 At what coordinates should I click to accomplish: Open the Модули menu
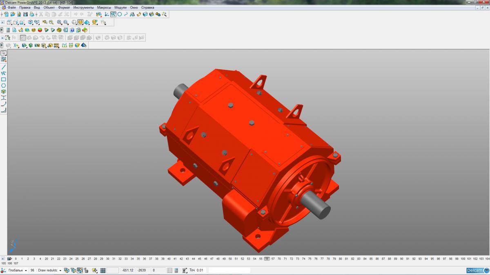120,7
